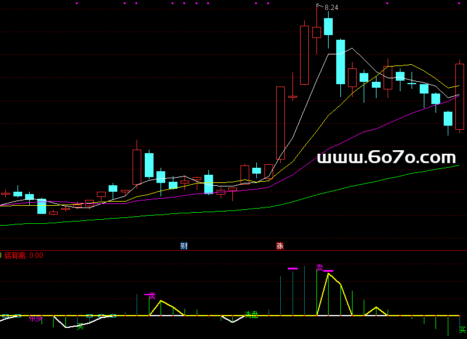Select the 卖 signal above the tallest yellow peak
Image resolution: width=467 pixels, height=339 pixels.
click(x=320, y=267)
